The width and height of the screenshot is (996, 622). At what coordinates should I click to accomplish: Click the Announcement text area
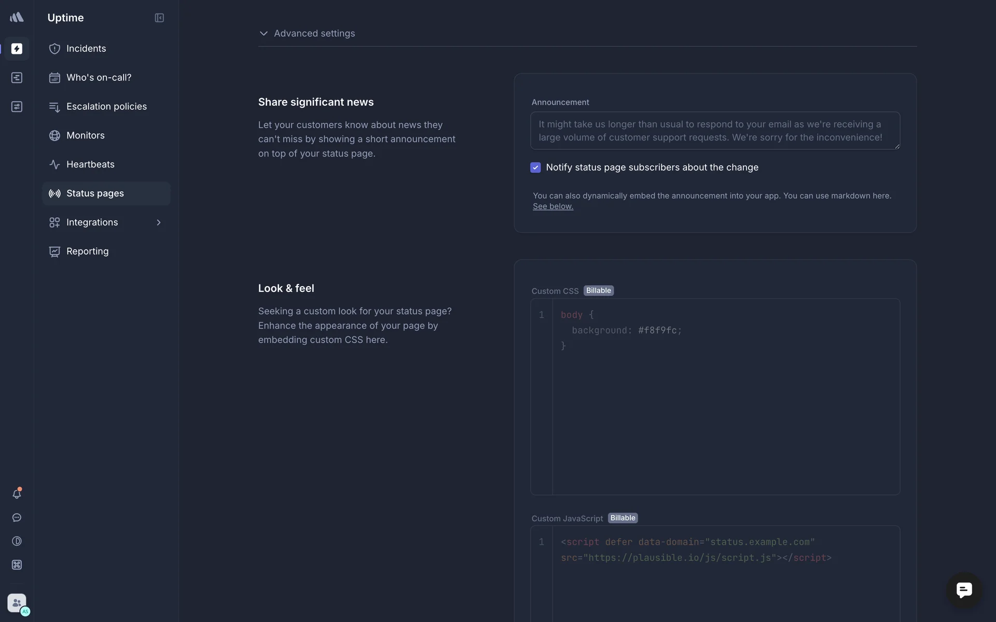point(715,131)
